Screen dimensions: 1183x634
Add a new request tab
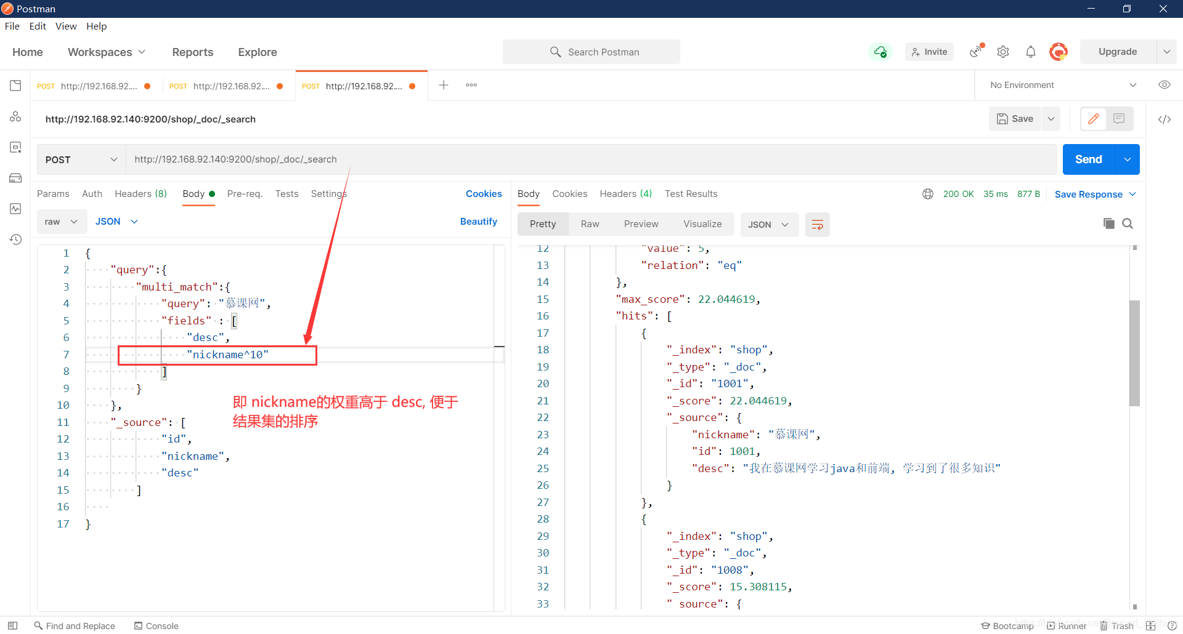coord(444,85)
